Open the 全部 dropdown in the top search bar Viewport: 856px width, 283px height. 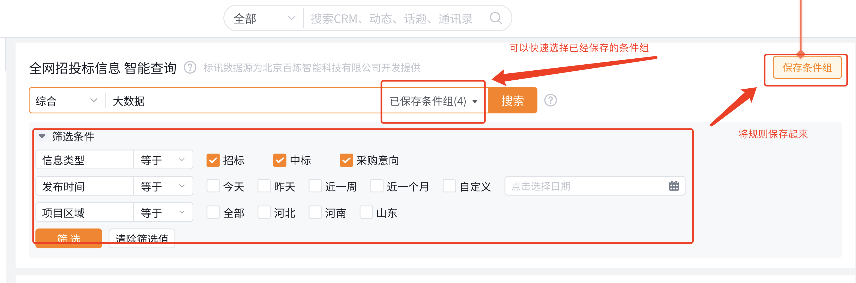[262, 18]
